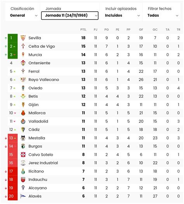Click the GF column header
184x204 pixels.
pos(141,30)
